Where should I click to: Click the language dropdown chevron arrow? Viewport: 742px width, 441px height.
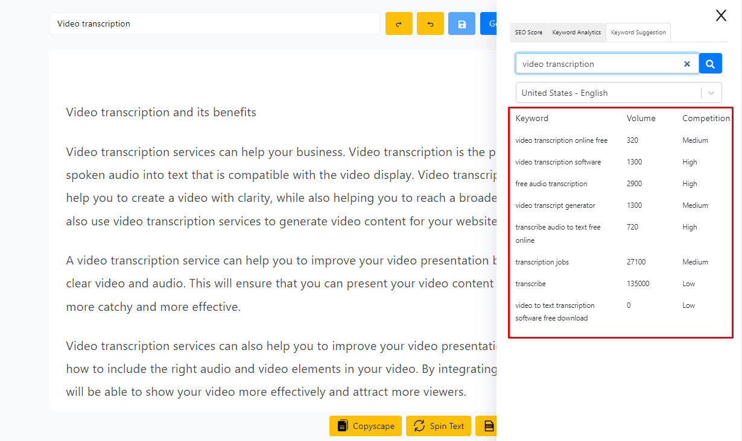(x=711, y=93)
